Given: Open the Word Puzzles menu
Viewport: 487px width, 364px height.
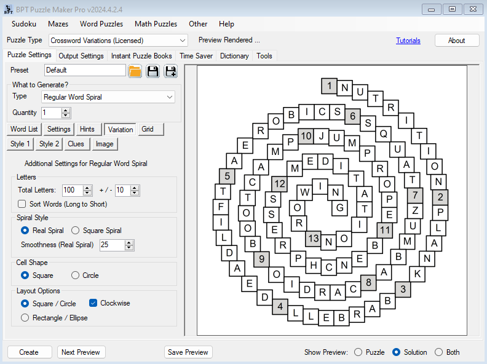Looking at the screenshot, I should (101, 24).
